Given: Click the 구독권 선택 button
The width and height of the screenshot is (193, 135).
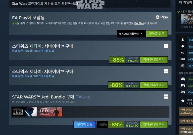Looking at the screenshot, I should pyautogui.click(x=157, y=33).
